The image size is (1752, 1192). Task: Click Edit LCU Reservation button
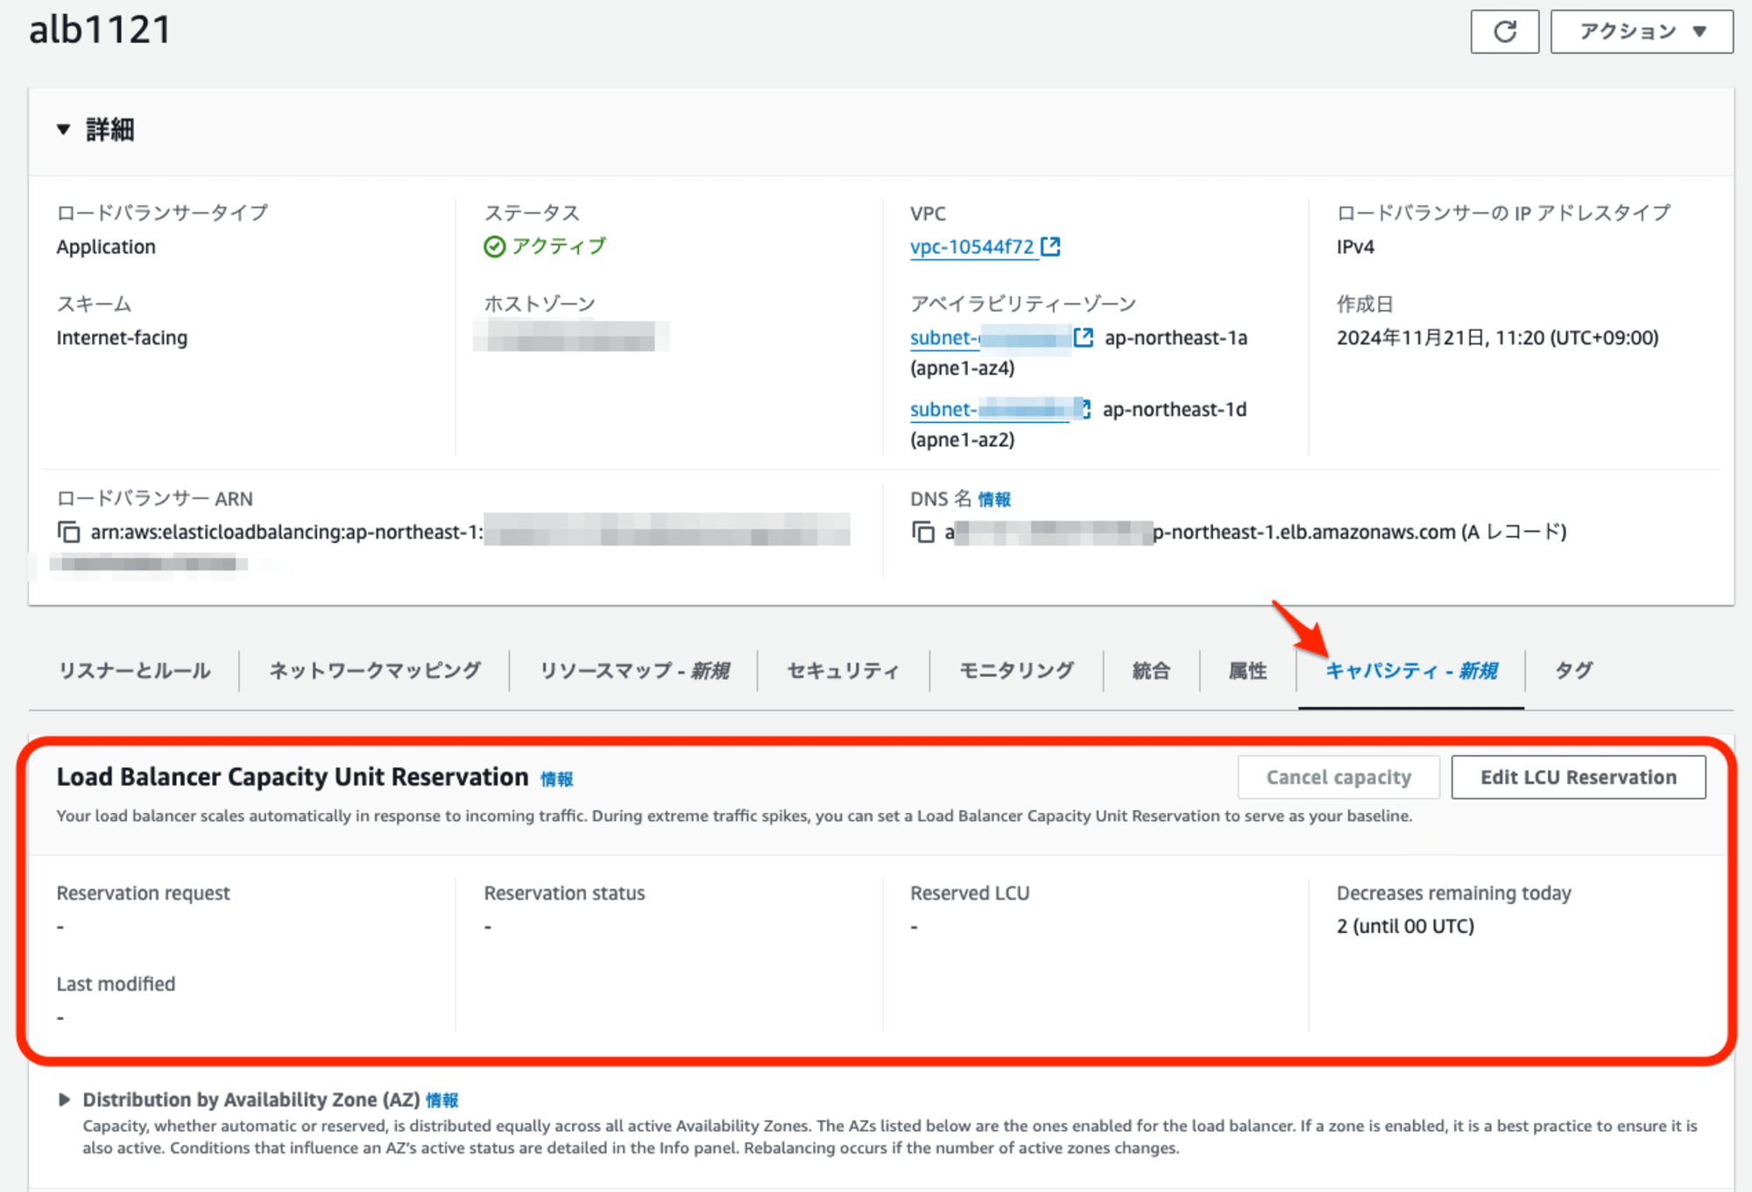pos(1579,778)
